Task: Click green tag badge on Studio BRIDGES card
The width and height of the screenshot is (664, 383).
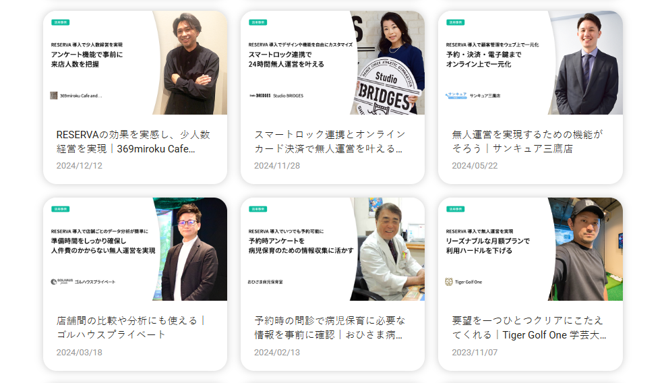Action: 258,22
